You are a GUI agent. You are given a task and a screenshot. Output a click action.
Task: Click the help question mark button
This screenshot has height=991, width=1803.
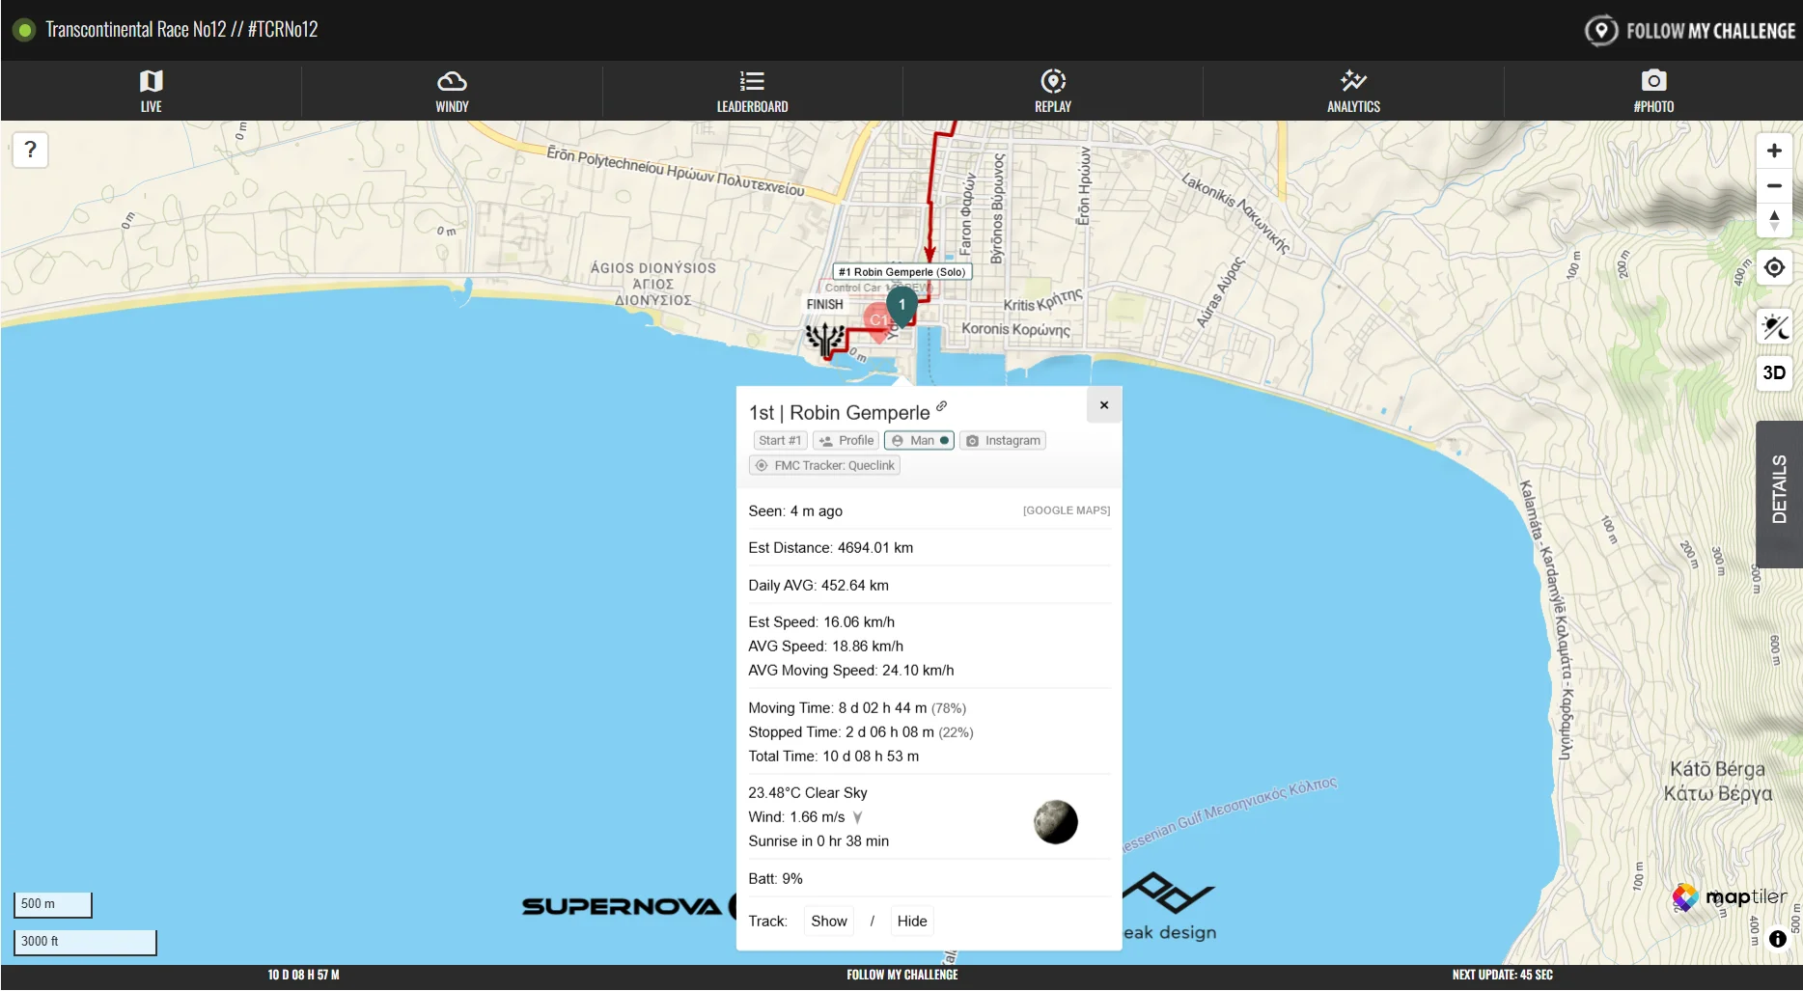(31, 150)
